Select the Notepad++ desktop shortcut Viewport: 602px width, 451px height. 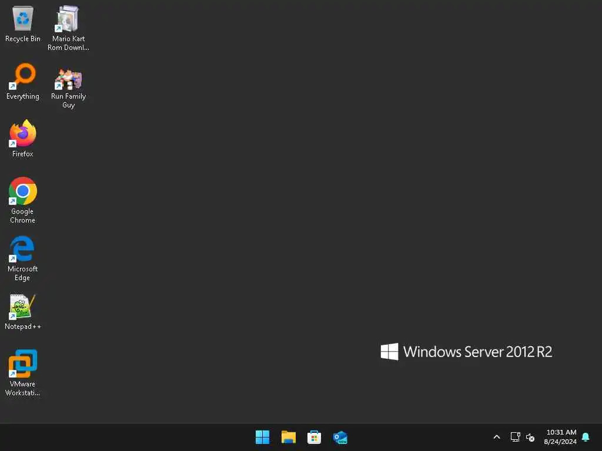pyautogui.click(x=23, y=312)
